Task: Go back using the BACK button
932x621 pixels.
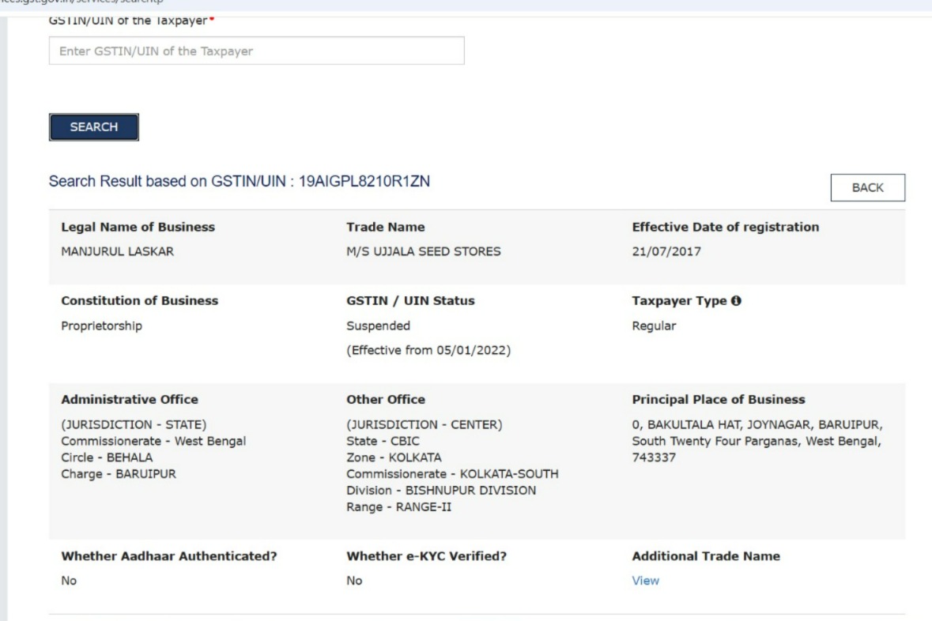Action: coord(867,187)
